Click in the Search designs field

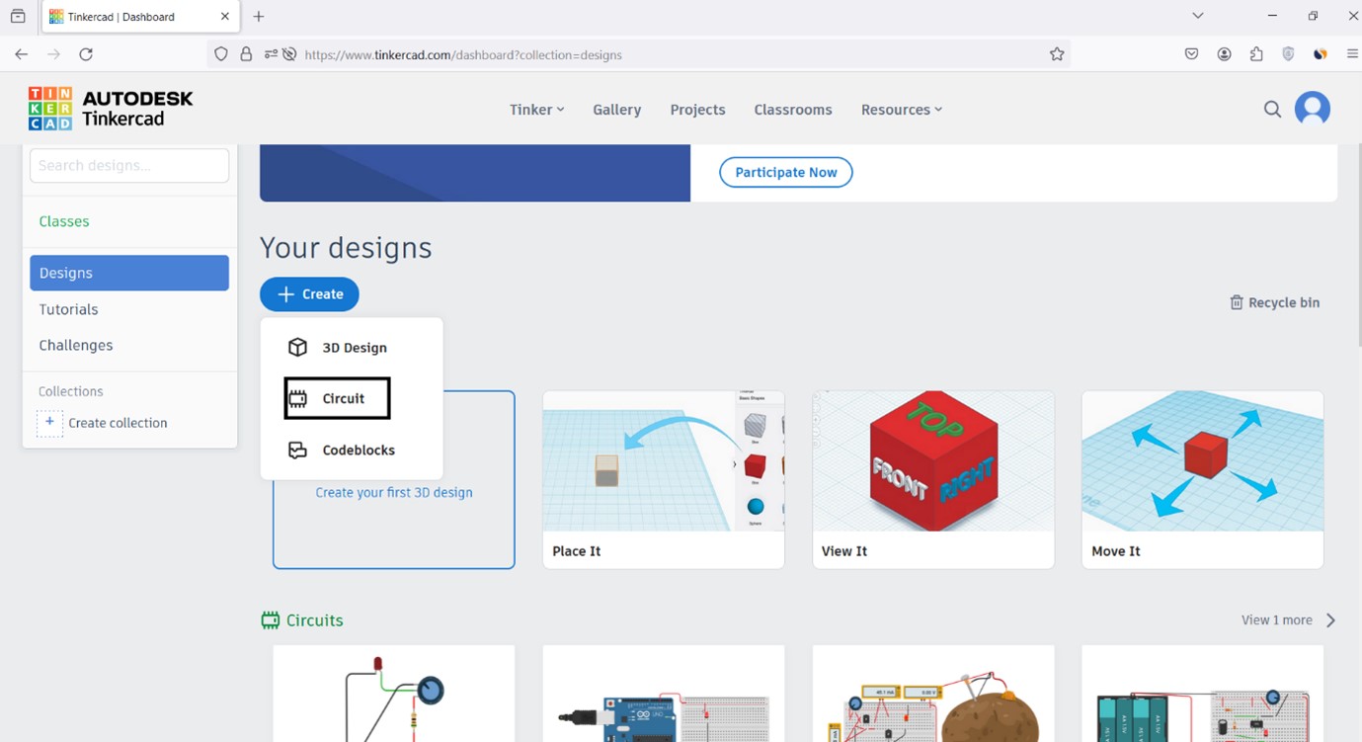pyautogui.click(x=129, y=165)
